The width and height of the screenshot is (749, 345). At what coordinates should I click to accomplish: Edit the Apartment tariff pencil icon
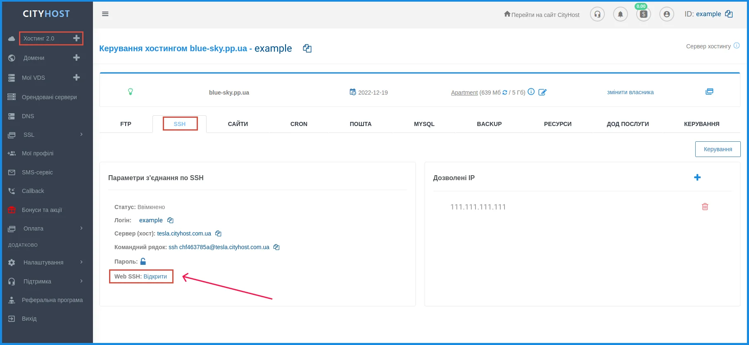pyautogui.click(x=542, y=92)
